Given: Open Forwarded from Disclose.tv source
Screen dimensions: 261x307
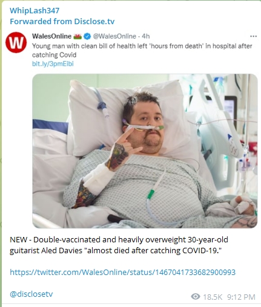Looking at the screenshot, I should (62, 21).
